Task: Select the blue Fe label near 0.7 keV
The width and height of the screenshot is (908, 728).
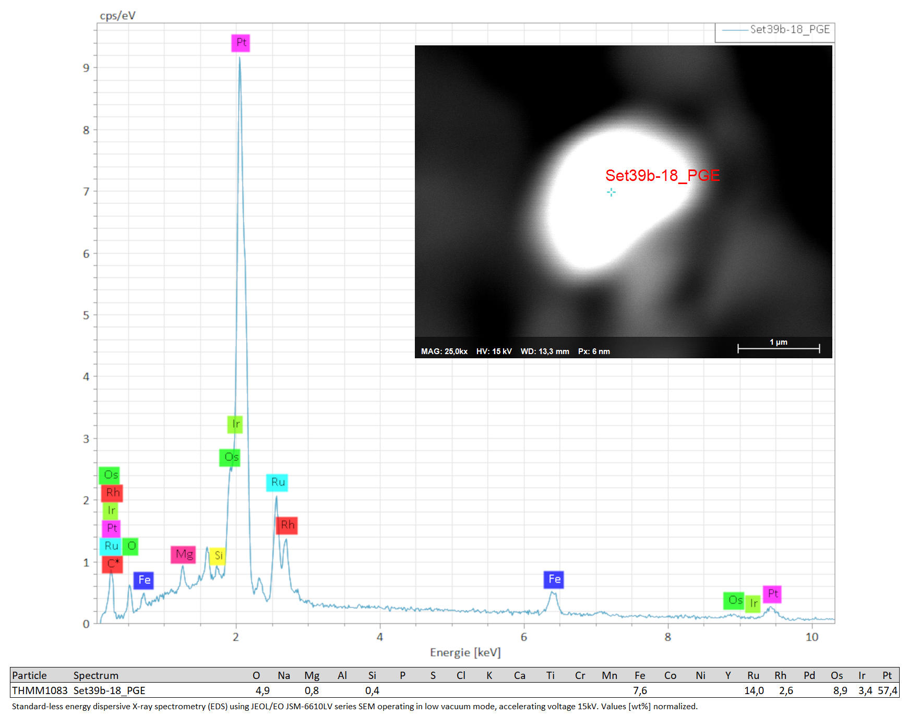Action: pyautogui.click(x=144, y=580)
